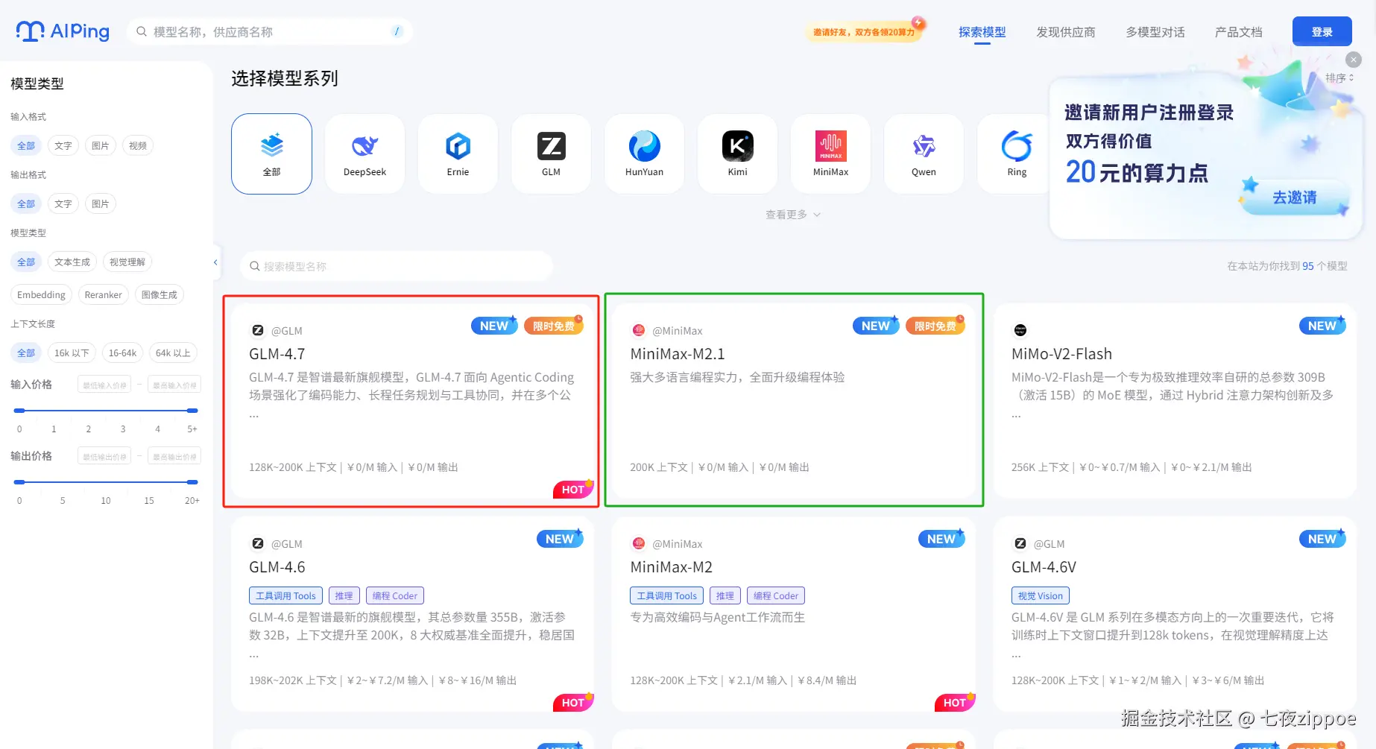Open the 发现供应商 tab
This screenshot has width=1376, height=749.
click(1066, 32)
